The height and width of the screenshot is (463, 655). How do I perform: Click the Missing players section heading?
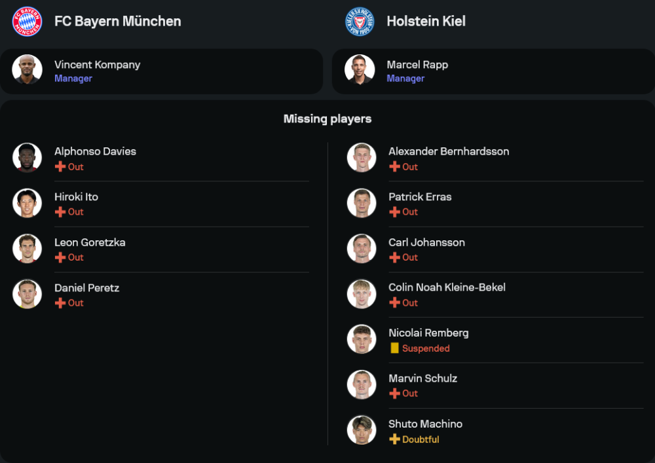pos(327,119)
